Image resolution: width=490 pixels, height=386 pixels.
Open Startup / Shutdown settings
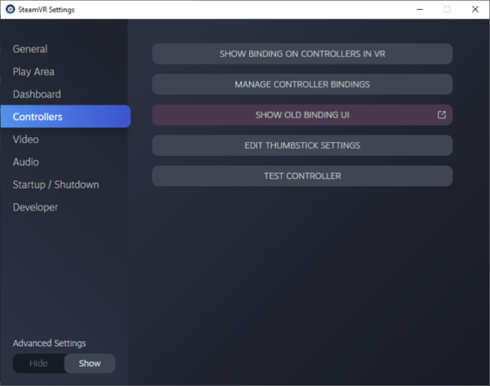click(x=56, y=184)
